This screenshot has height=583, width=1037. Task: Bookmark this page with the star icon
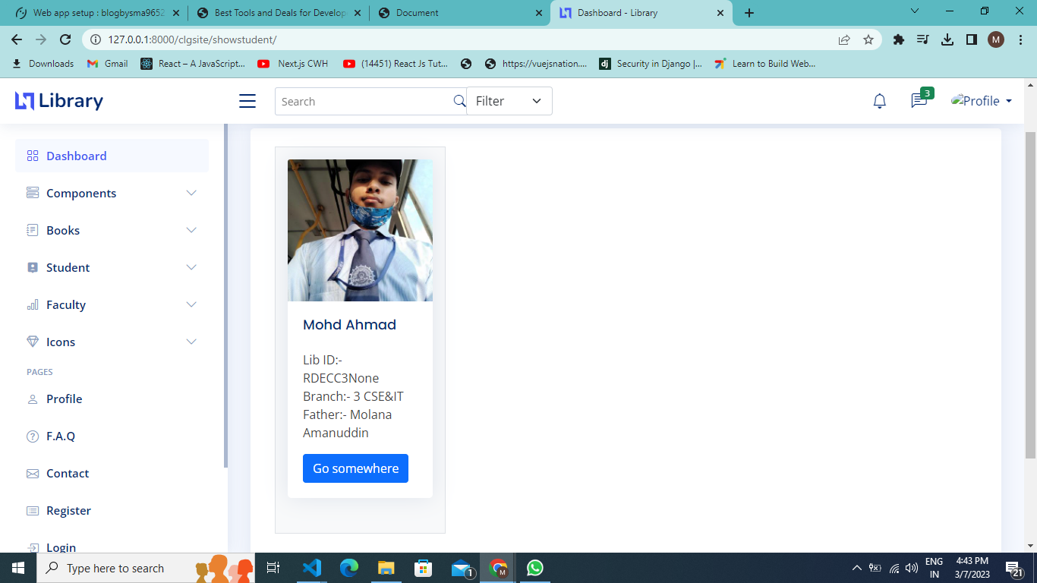click(x=868, y=39)
